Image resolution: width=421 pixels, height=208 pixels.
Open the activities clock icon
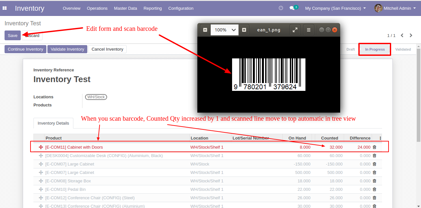click(x=281, y=8)
